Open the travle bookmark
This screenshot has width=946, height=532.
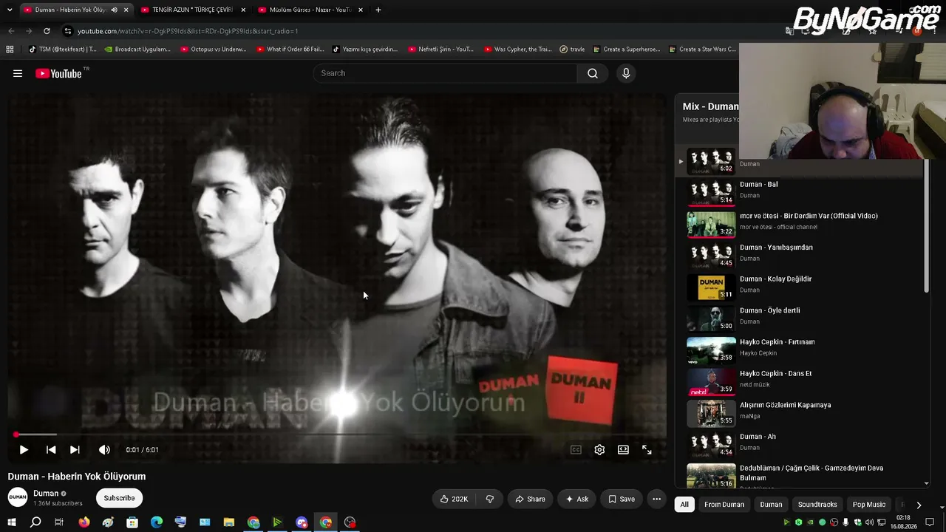click(x=572, y=50)
